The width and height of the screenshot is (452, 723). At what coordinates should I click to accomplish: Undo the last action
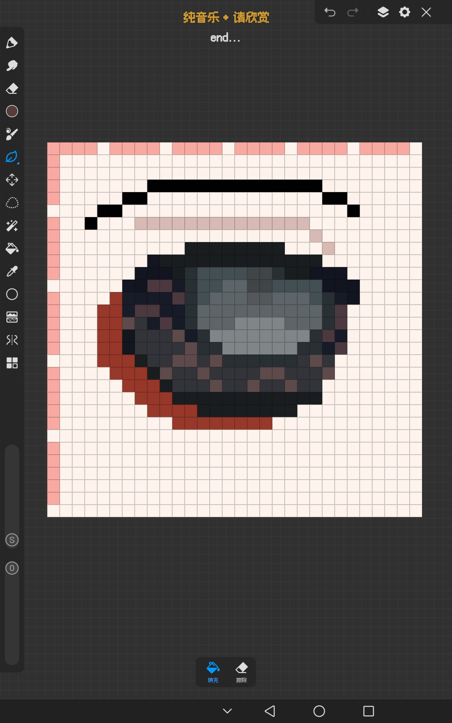coord(330,12)
